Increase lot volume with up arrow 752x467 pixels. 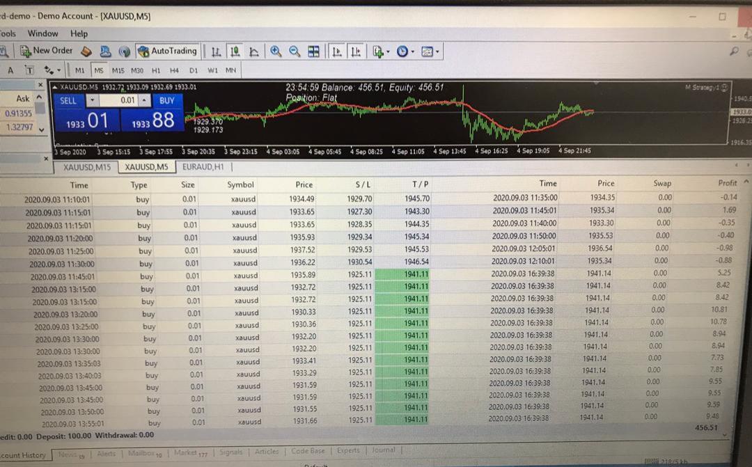tap(144, 100)
